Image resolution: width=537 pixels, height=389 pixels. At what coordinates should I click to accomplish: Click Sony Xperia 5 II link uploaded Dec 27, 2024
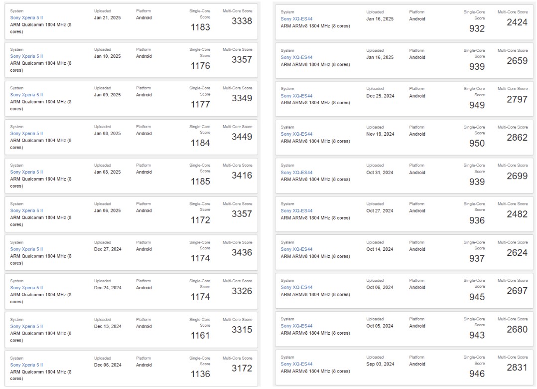[x=26, y=249]
